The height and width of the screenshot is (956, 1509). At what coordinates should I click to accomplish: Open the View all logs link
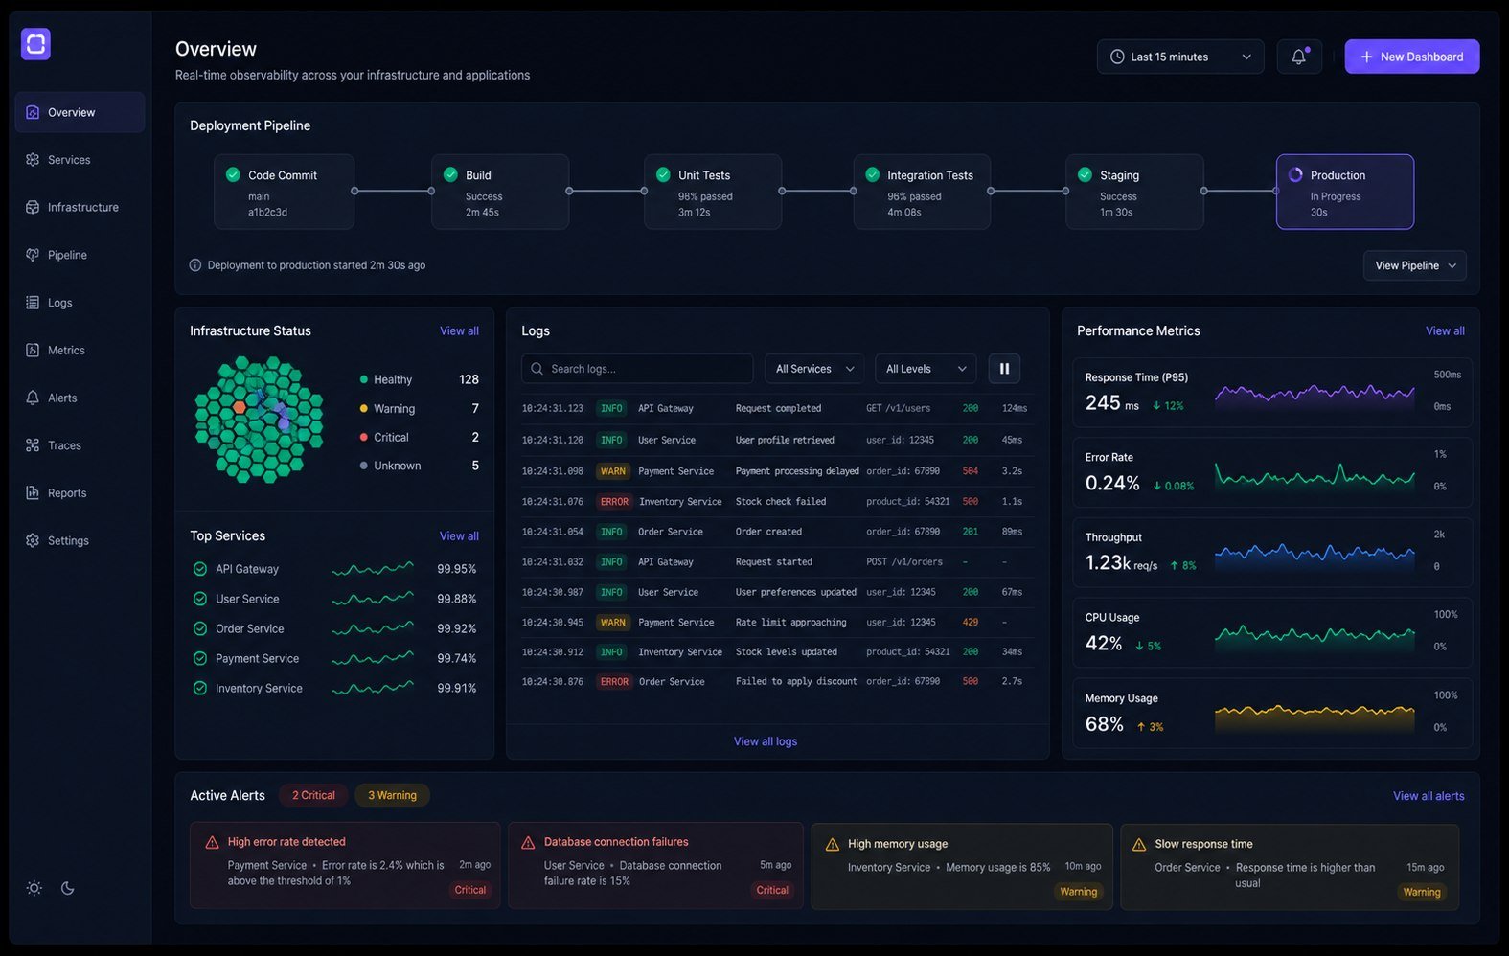[766, 741]
